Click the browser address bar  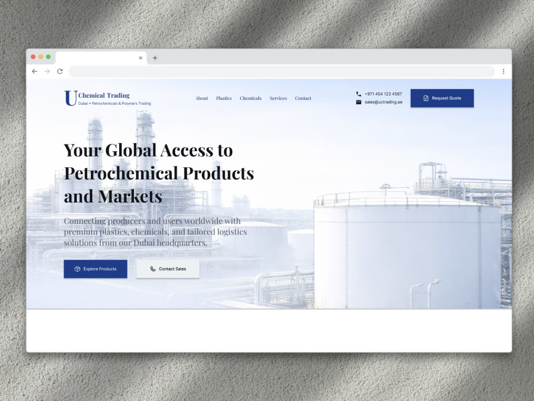[x=281, y=72]
